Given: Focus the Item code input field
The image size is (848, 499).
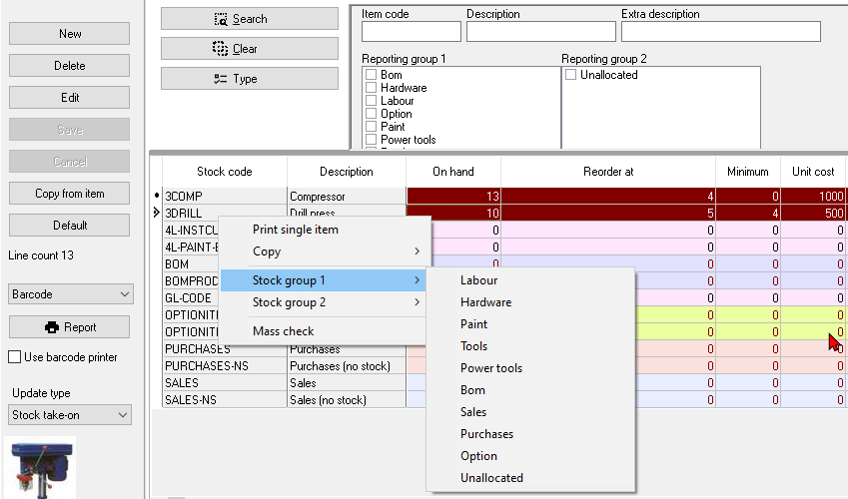Looking at the screenshot, I should coord(412,31).
